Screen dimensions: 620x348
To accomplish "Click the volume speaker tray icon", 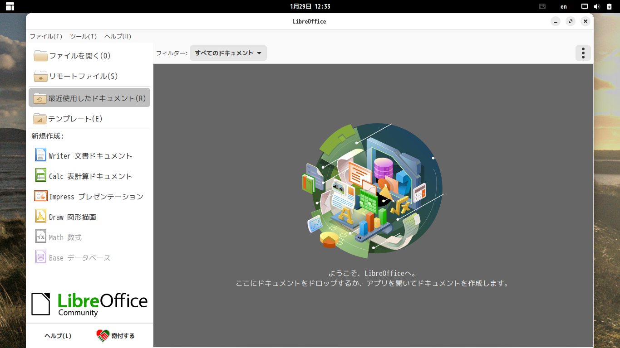I will [597, 6].
